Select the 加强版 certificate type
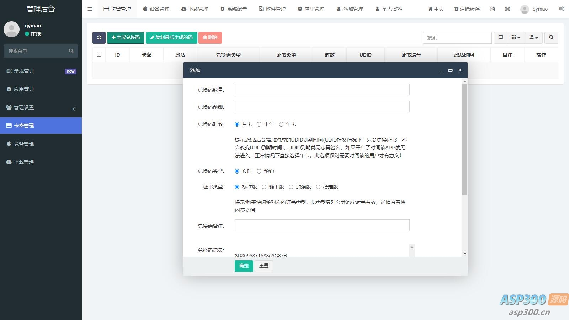The image size is (569, 320). [291, 187]
